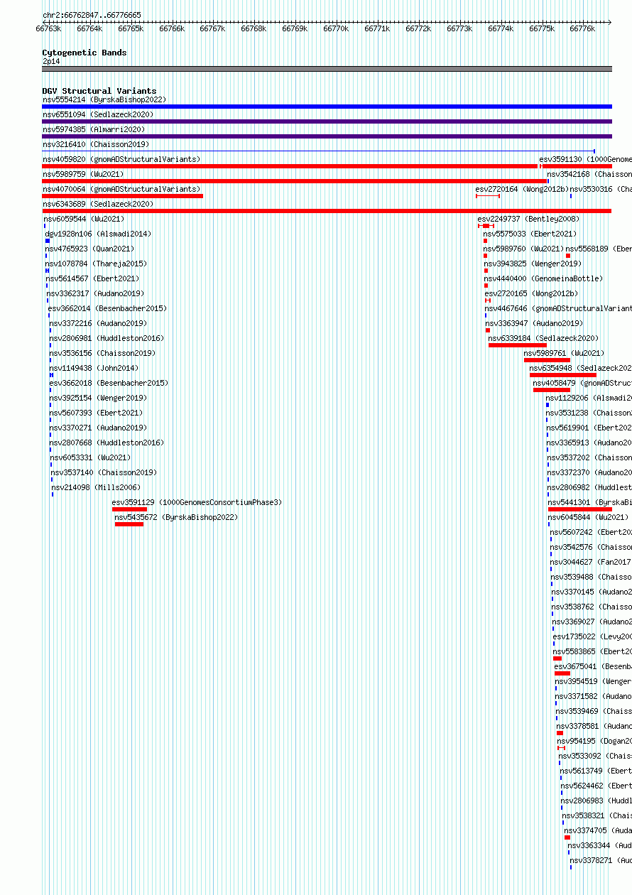Open the nsv5614567 (Ebert2021) label
This screenshot has height=895, width=632.
tap(92, 278)
